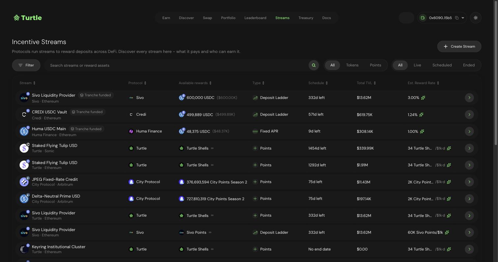Click the Huma USDC Main stream icon
The image size is (498, 262).
pos(24,131)
